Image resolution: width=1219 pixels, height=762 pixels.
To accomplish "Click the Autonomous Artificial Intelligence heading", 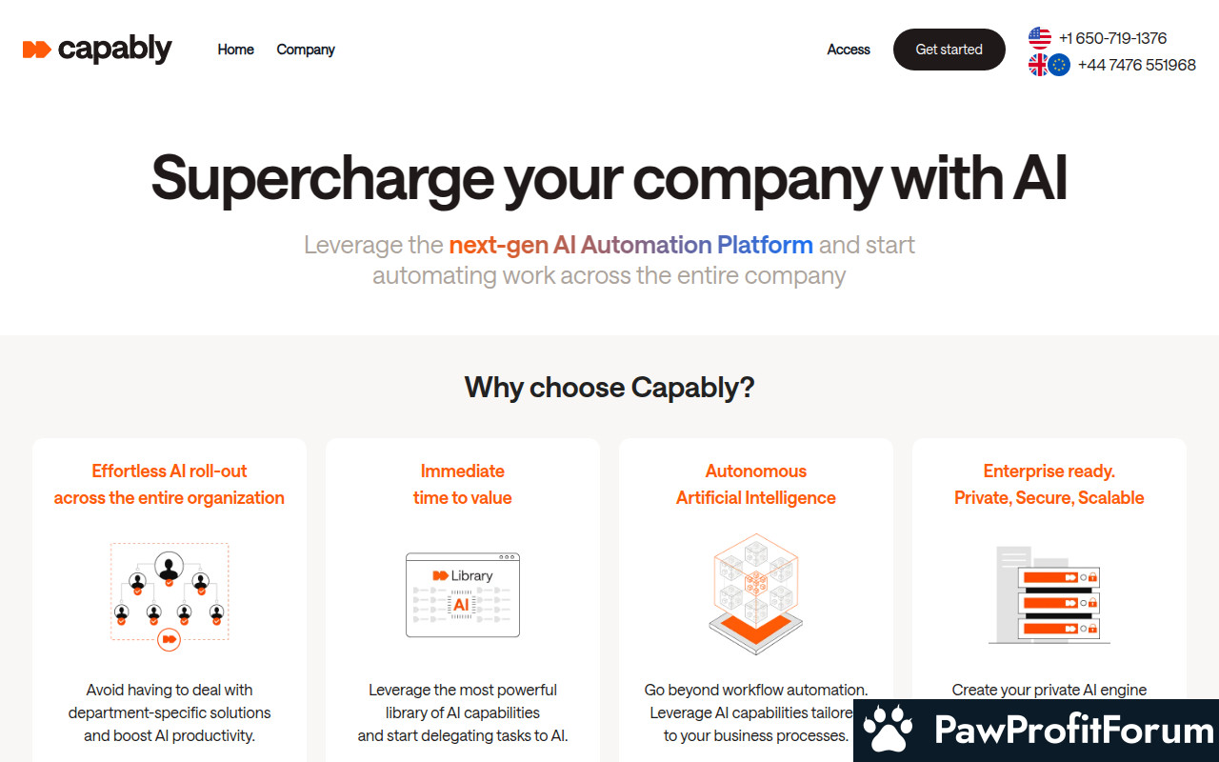I will point(756,484).
